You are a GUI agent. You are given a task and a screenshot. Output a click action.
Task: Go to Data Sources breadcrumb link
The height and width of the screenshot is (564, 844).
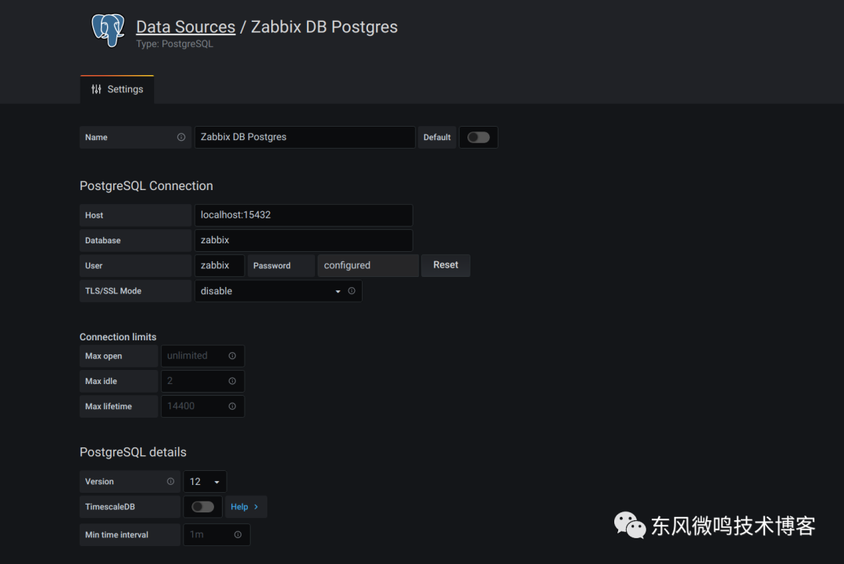point(185,27)
